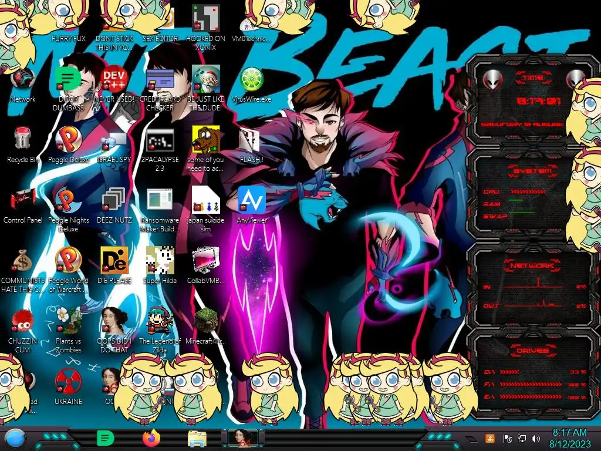Launch the Dev-C++ icon labeled NEVER USED!

(114, 85)
